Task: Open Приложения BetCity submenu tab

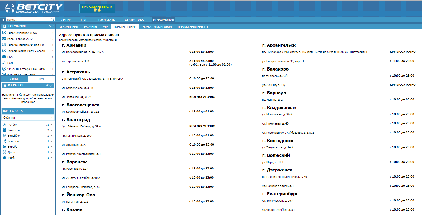Action: pyautogui.click(x=193, y=27)
